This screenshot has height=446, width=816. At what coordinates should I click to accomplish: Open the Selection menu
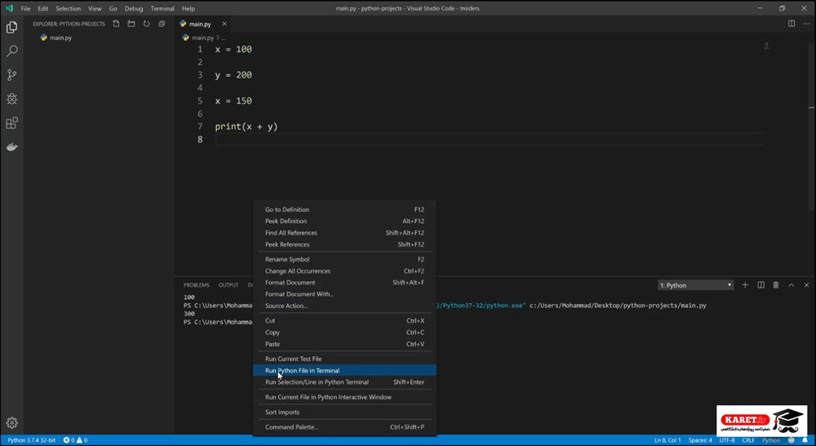[69, 8]
